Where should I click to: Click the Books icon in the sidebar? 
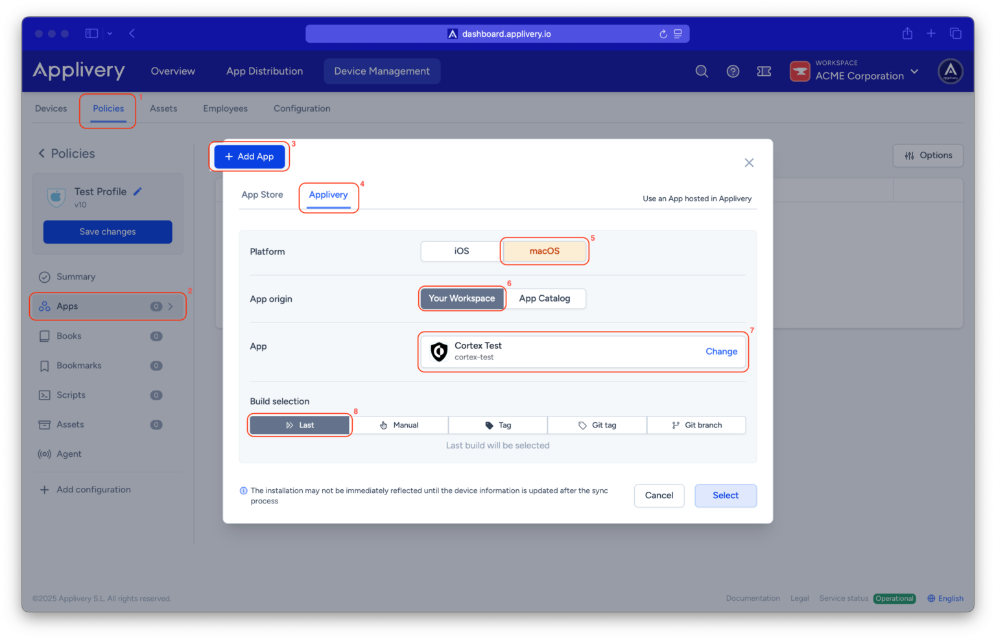click(44, 335)
